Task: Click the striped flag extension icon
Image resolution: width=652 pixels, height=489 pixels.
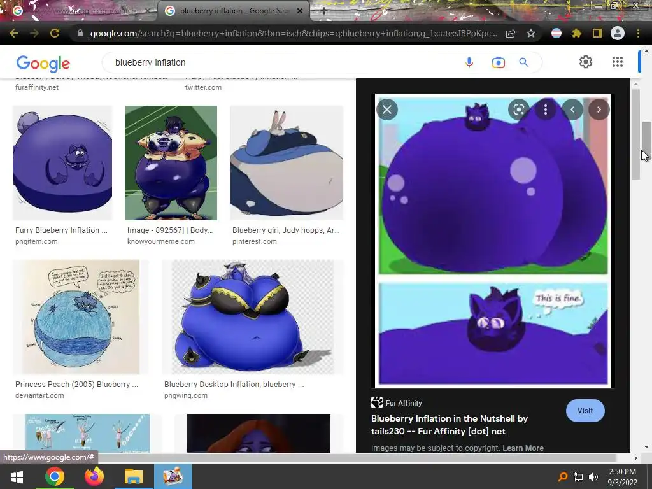Action: tap(556, 33)
